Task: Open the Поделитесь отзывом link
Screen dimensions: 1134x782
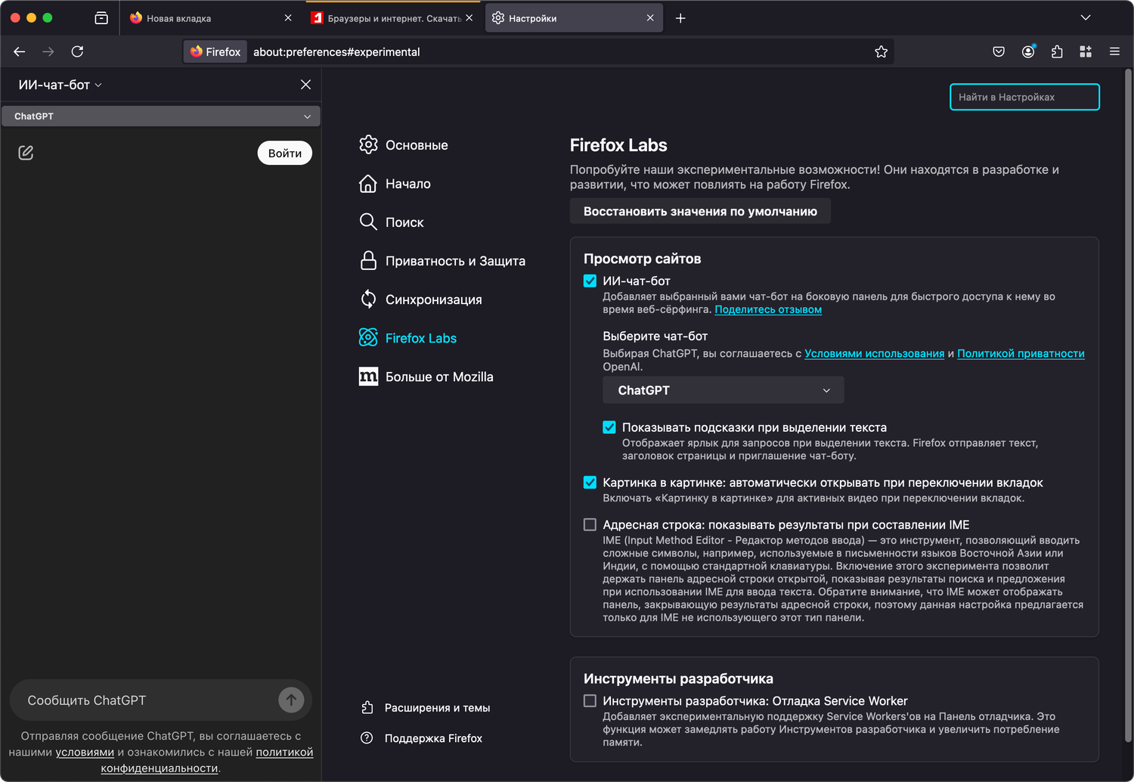Action: (768, 309)
